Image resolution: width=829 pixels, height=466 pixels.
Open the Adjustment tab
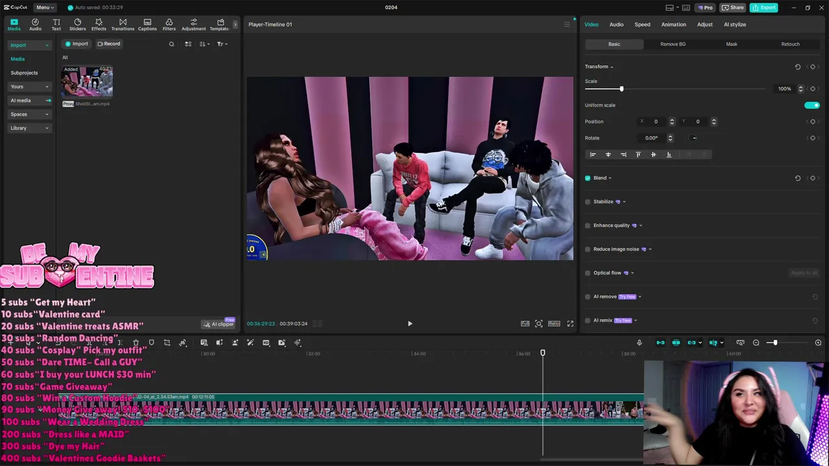(x=194, y=25)
